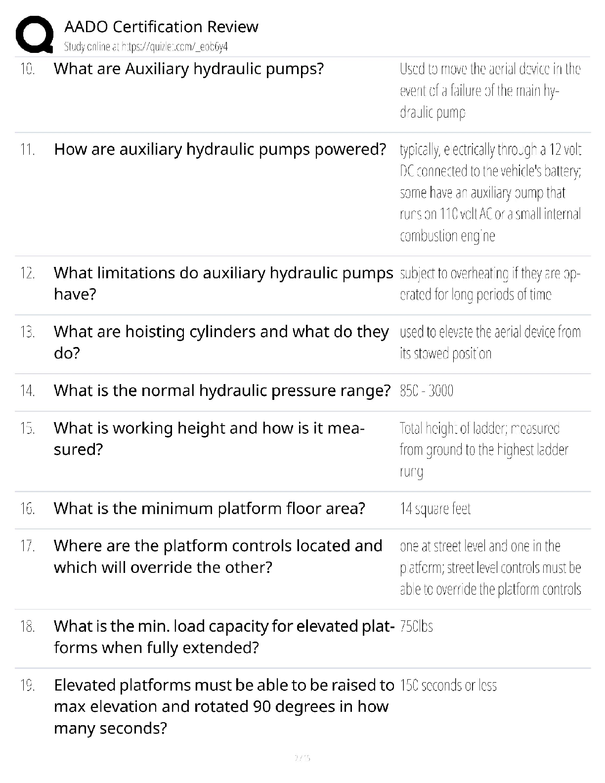
Task: Click the '150 seconds or less' answer
Action: pos(448,685)
